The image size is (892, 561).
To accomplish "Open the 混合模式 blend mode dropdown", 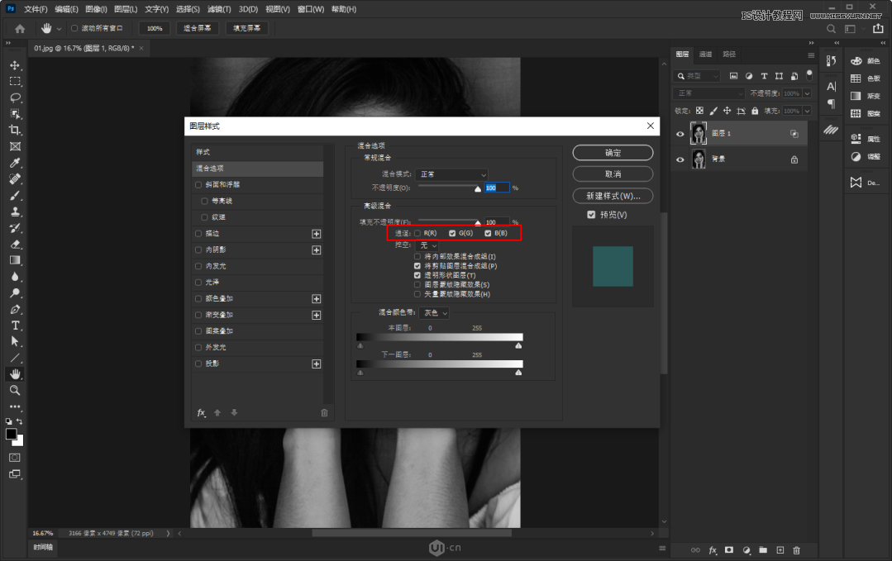I will 451,174.
